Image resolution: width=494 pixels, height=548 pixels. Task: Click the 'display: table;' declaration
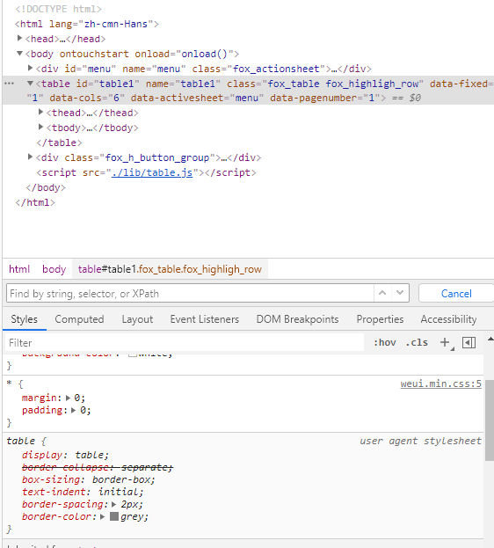[65, 455]
